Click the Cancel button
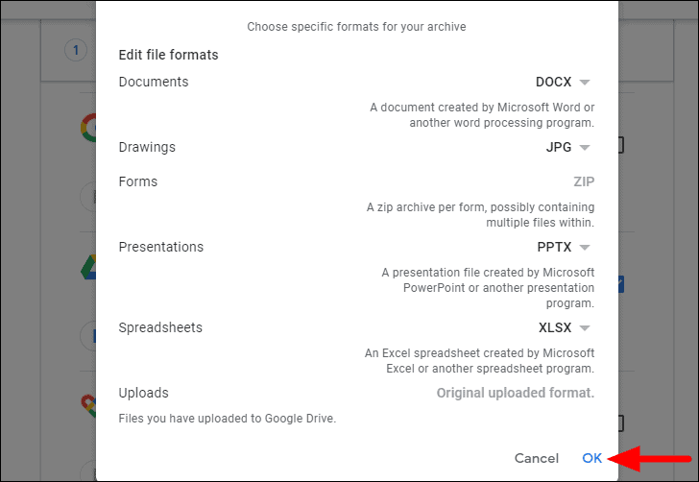 [x=536, y=459]
